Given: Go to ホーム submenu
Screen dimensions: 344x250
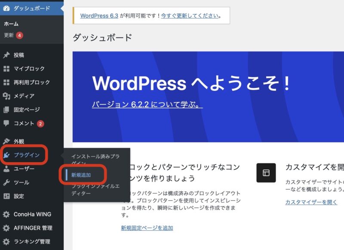Looking at the screenshot, I should coord(11,24).
